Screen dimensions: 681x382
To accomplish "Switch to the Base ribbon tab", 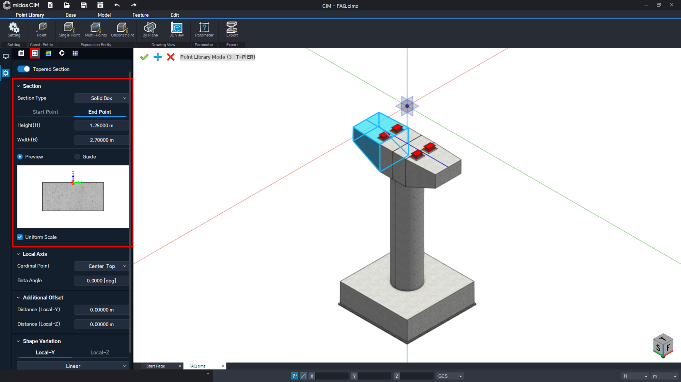I will (x=71, y=15).
